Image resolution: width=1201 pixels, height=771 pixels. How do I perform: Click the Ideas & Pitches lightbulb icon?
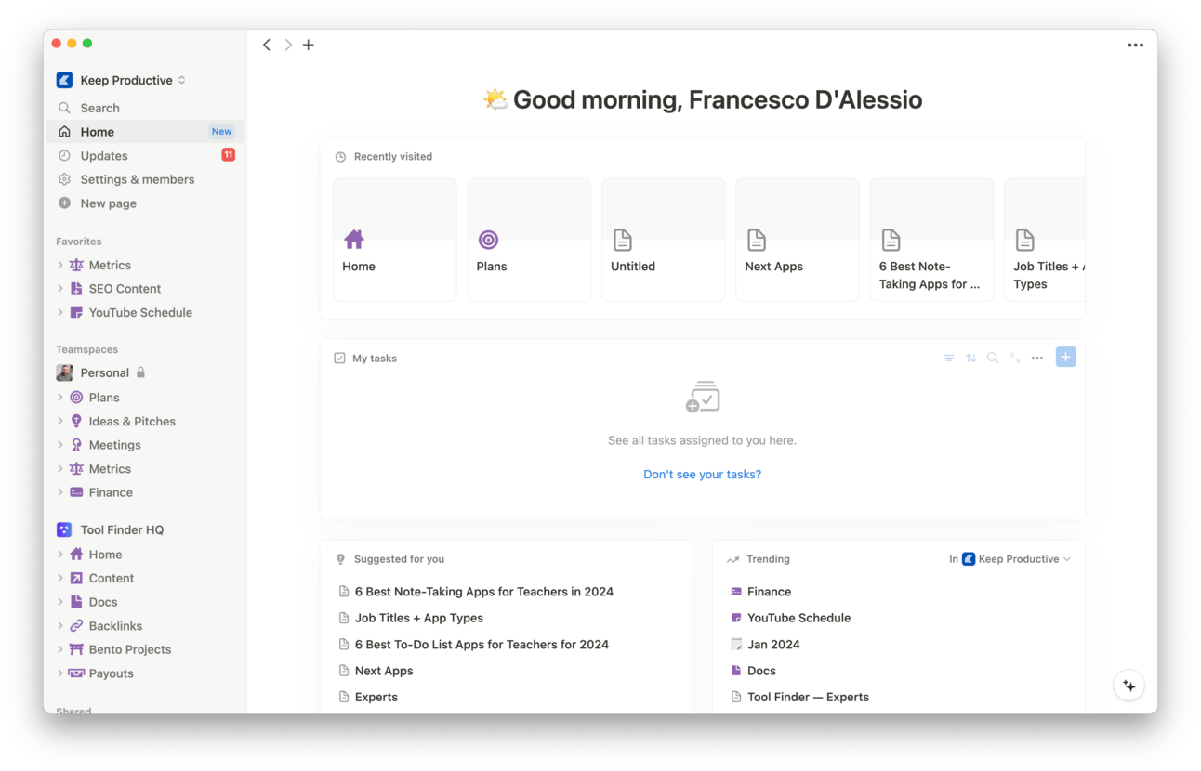[x=76, y=421]
